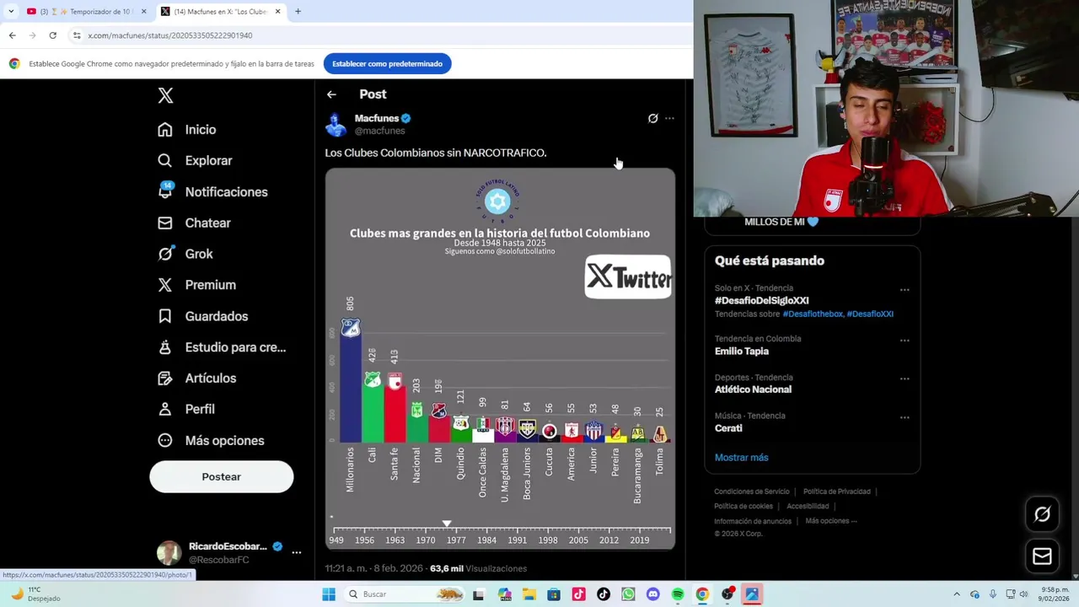Open Chrome tab search dropdown

pos(10,12)
